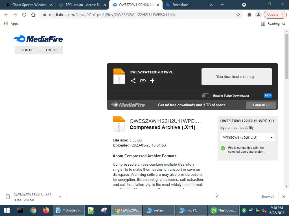Go to browser home page icon
The width and height of the screenshot is (289, 216).
click(x=33, y=15)
